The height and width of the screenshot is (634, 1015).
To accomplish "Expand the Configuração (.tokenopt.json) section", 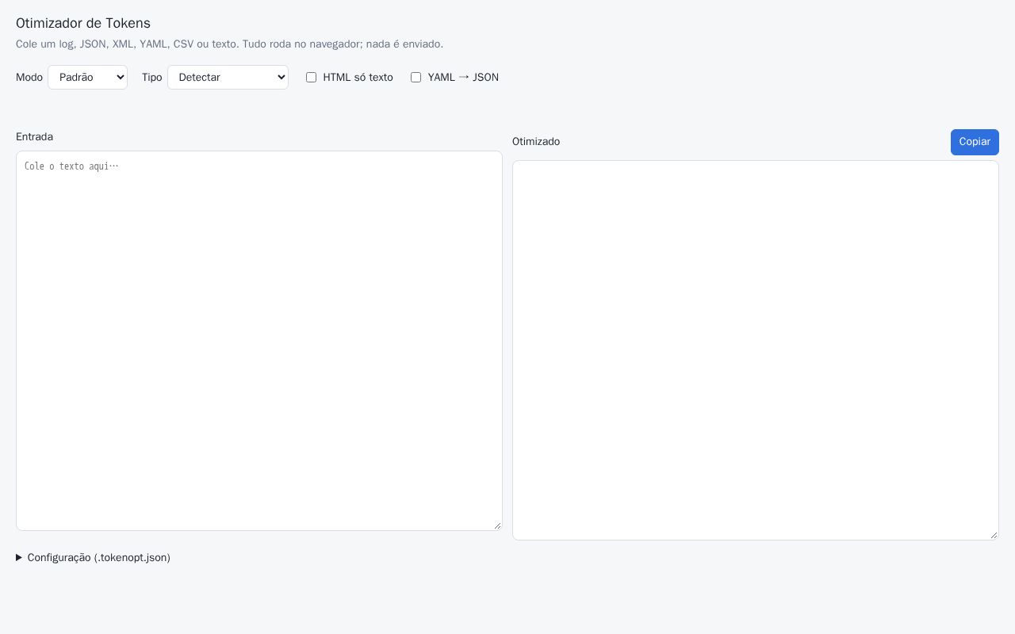I will pos(94,557).
